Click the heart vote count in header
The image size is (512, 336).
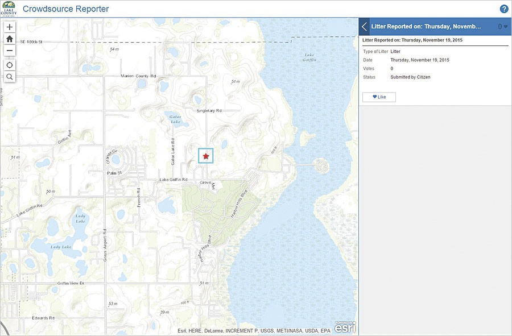click(x=502, y=27)
